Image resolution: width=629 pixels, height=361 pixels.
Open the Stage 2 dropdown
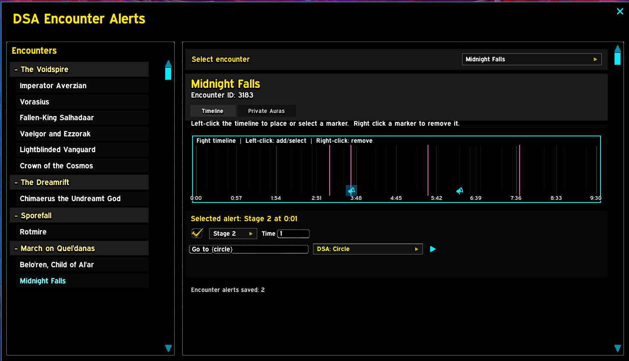click(233, 234)
